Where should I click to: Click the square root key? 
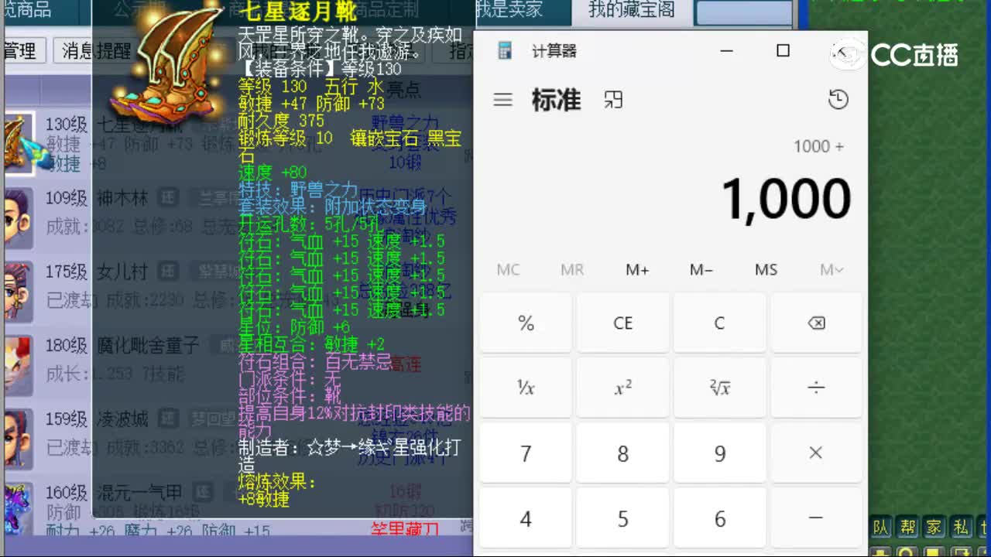(719, 388)
